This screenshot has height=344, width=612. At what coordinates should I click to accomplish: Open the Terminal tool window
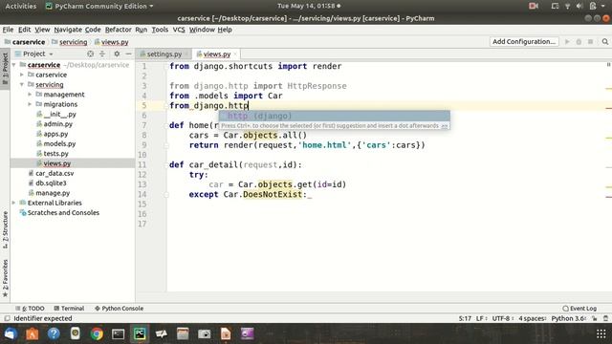(x=69, y=308)
